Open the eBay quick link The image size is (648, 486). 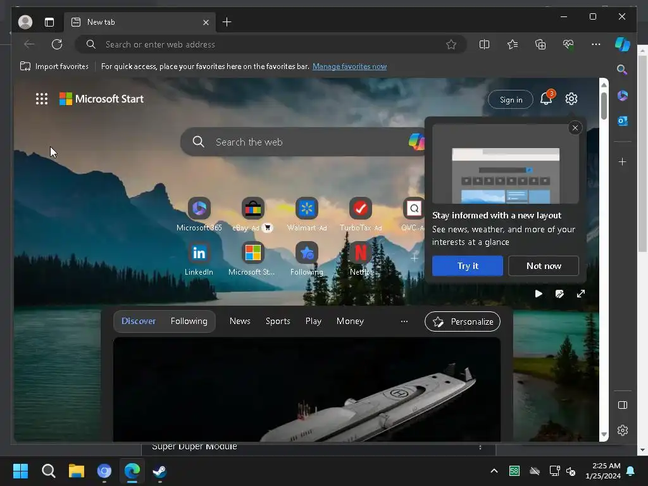click(x=252, y=215)
